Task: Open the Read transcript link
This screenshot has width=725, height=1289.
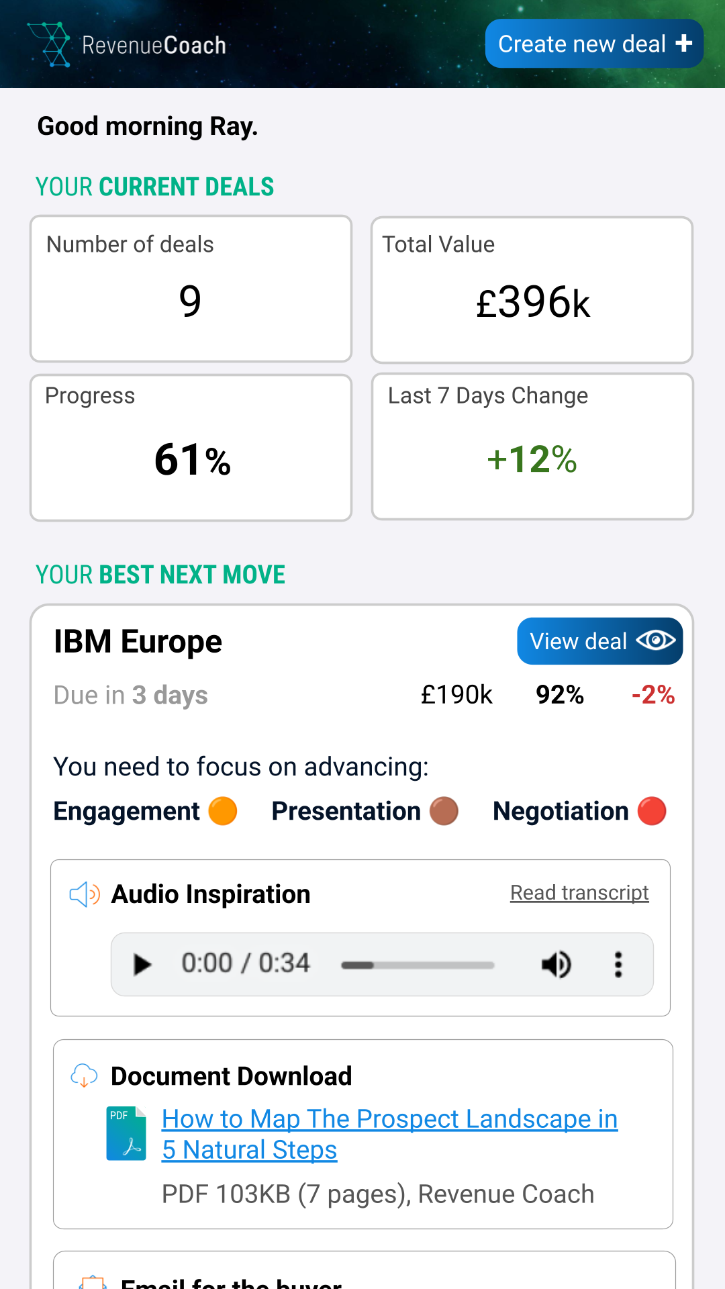Action: 579,893
